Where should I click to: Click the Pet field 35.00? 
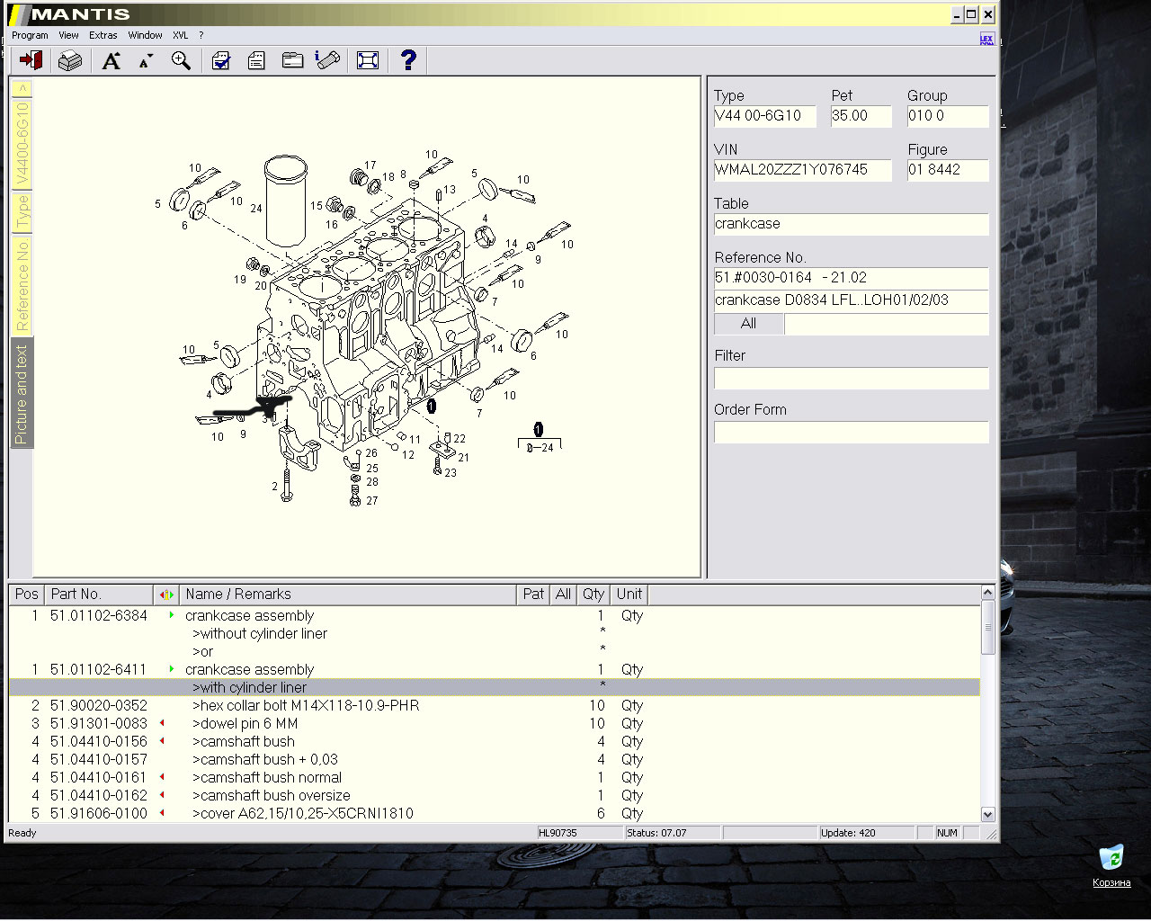[861, 116]
